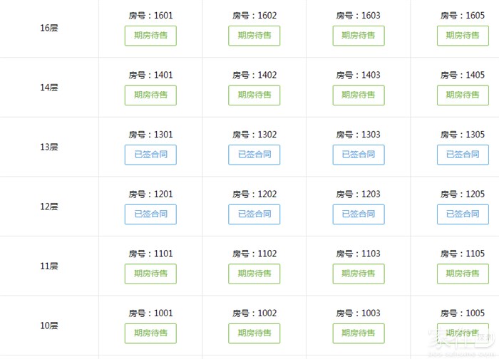Choose 期房待售 under room 1102
The image size is (499, 359).
click(x=254, y=274)
